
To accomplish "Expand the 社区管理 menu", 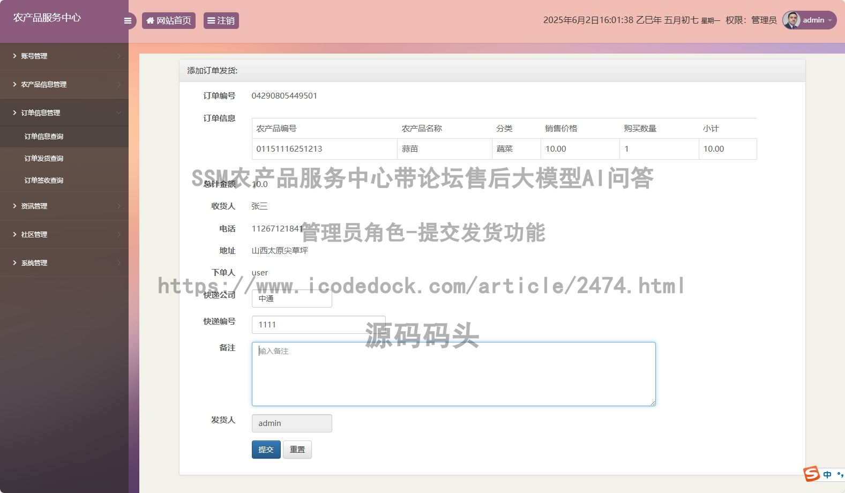I will [64, 234].
